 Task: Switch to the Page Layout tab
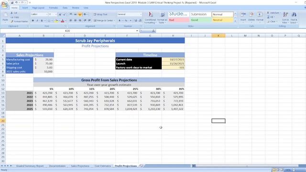click(x=38, y=8)
